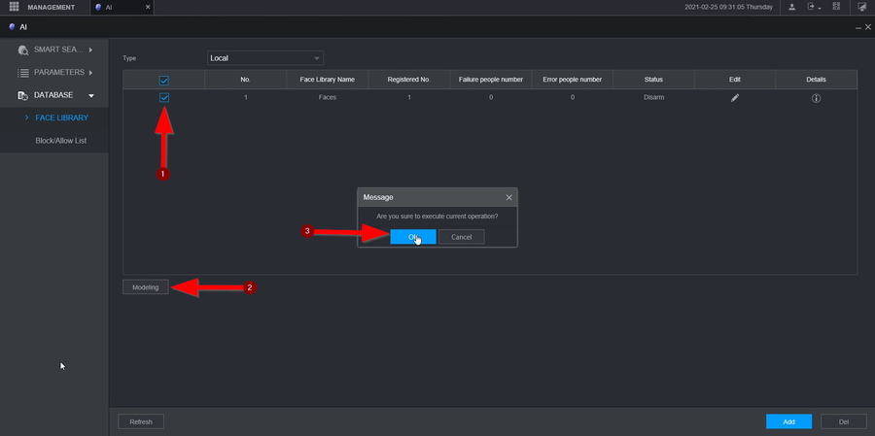The image size is (875, 436).
Task: Select Block/Allow List item
Action: click(x=60, y=141)
